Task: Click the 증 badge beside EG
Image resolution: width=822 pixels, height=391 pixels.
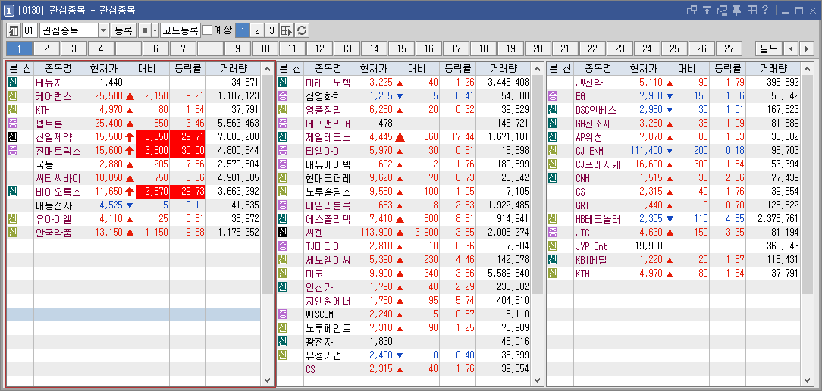Action: tap(552, 96)
